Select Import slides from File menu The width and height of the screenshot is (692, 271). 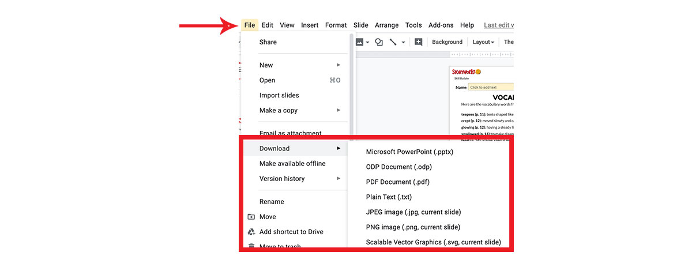pos(279,95)
